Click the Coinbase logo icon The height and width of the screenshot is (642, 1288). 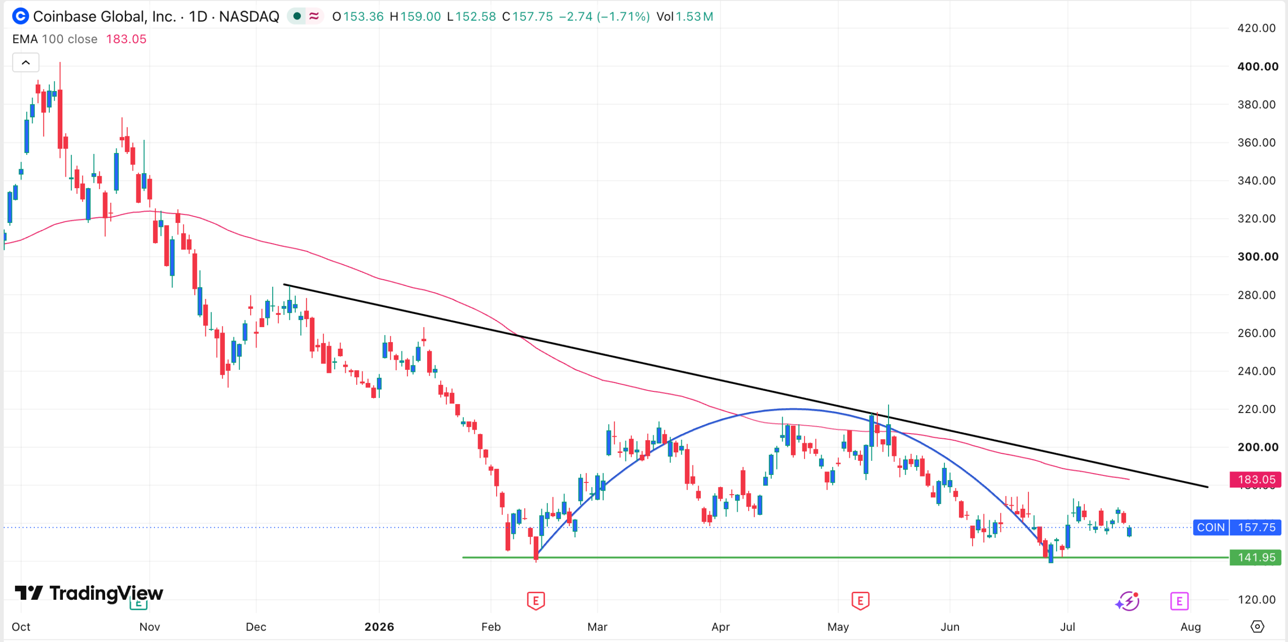pos(20,17)
